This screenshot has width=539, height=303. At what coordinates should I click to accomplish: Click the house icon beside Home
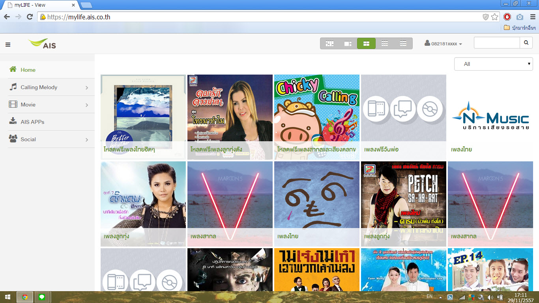click(x=13, y=69)
